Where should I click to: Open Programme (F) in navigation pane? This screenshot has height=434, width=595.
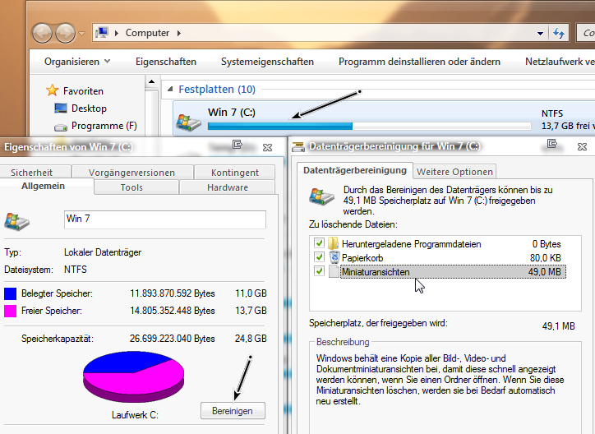pyautogui.click(x=104, y=126)
